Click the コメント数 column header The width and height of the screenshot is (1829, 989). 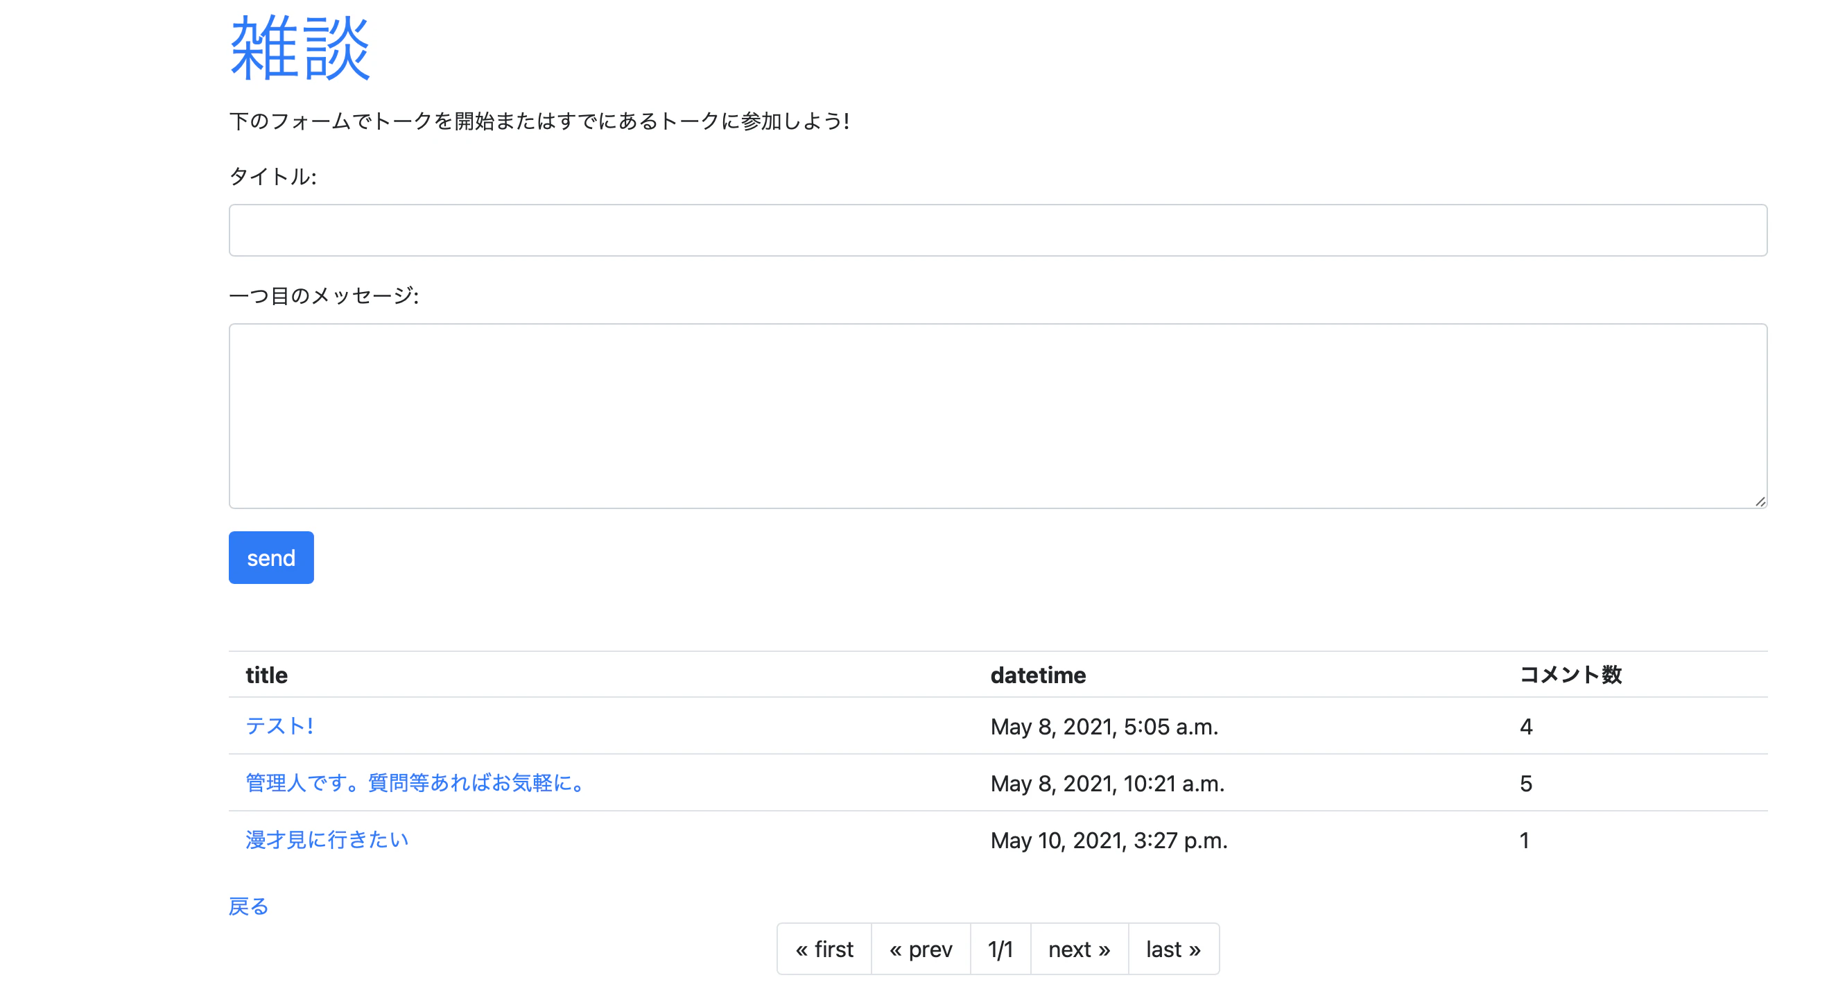(1570, 674)
